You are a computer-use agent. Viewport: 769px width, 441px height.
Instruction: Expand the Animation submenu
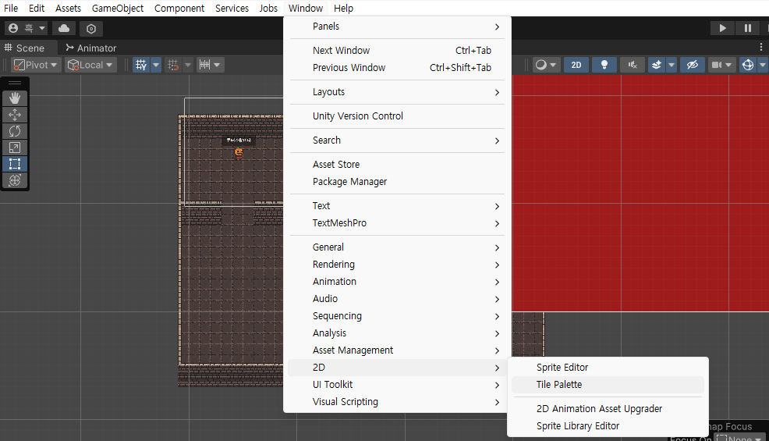tap(397, 282)
